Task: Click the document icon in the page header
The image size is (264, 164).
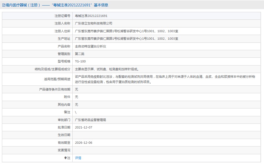Action: [4, 5]
